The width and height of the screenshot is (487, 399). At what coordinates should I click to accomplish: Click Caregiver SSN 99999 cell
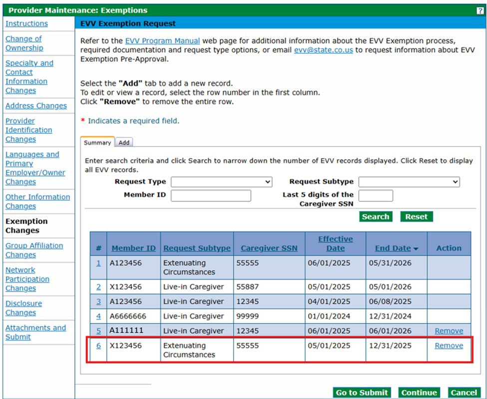point(269,316)
